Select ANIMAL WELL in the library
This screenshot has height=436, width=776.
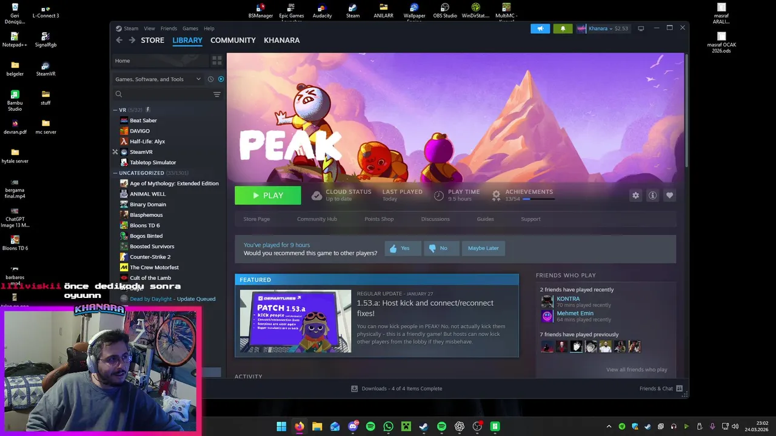(x=147, y=194)
